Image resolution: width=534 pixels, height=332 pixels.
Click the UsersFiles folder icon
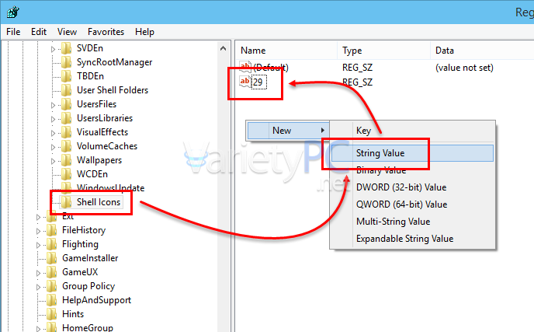pos(66,104)
